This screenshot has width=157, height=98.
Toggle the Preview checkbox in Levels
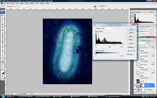128,54
